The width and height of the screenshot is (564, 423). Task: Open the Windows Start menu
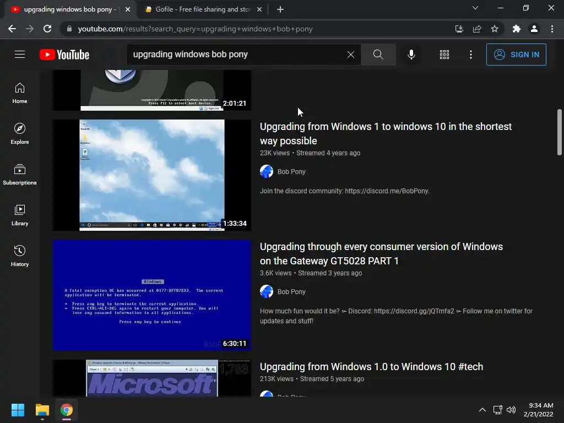(18, 410)
